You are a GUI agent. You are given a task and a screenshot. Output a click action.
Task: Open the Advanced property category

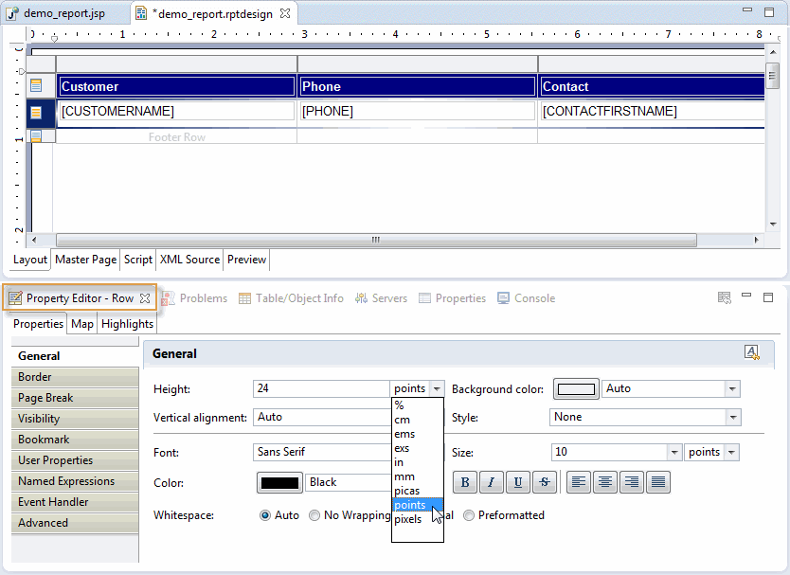pyautogui.click(x=75, y=523)
